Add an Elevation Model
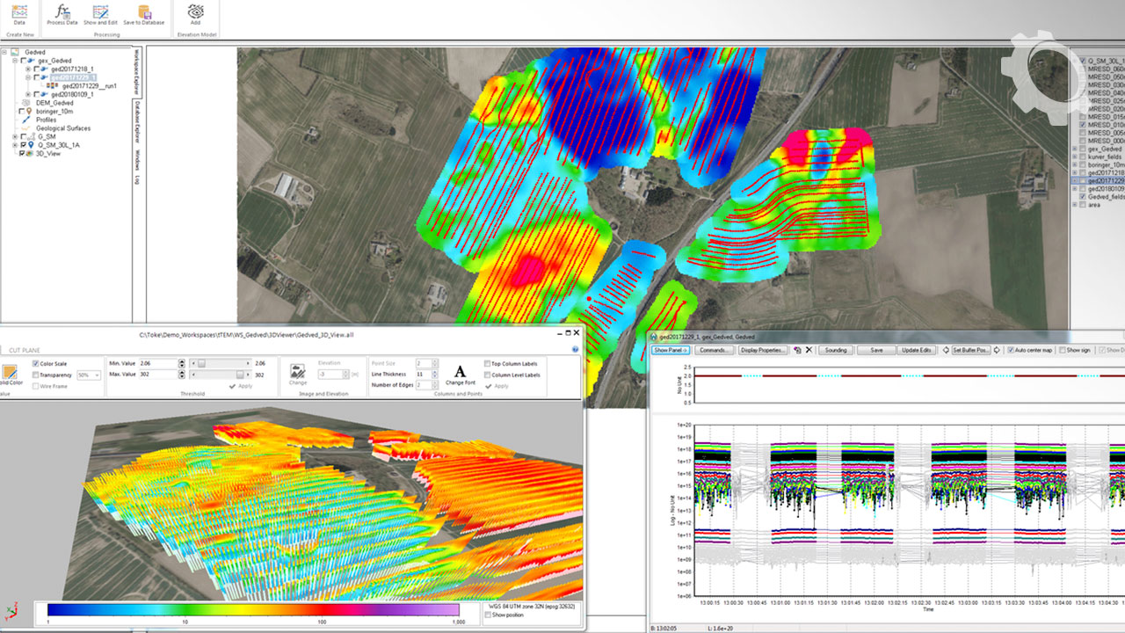 pos(195,13)
